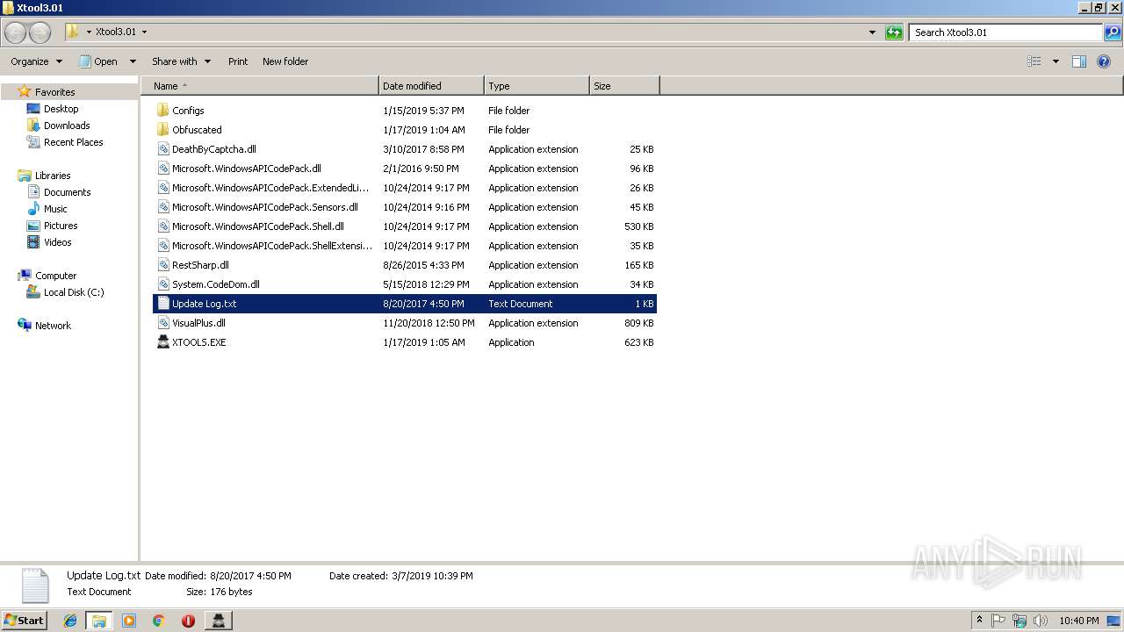Click the VisualPlus.dll file icon
This screenshot has width=1124, height=632.
[x=162, y=323]
